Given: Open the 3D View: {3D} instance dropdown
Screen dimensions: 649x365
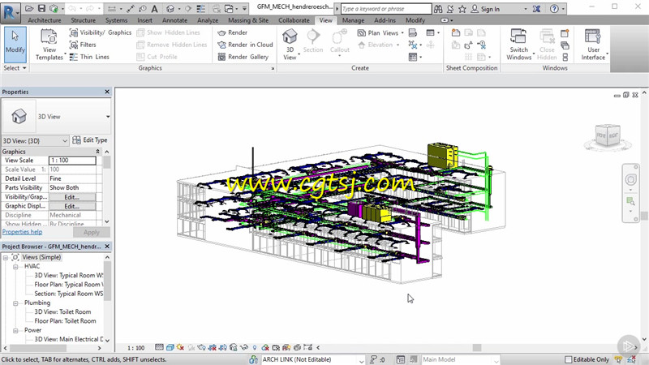Looking at the screenshot, I should 35,140.
